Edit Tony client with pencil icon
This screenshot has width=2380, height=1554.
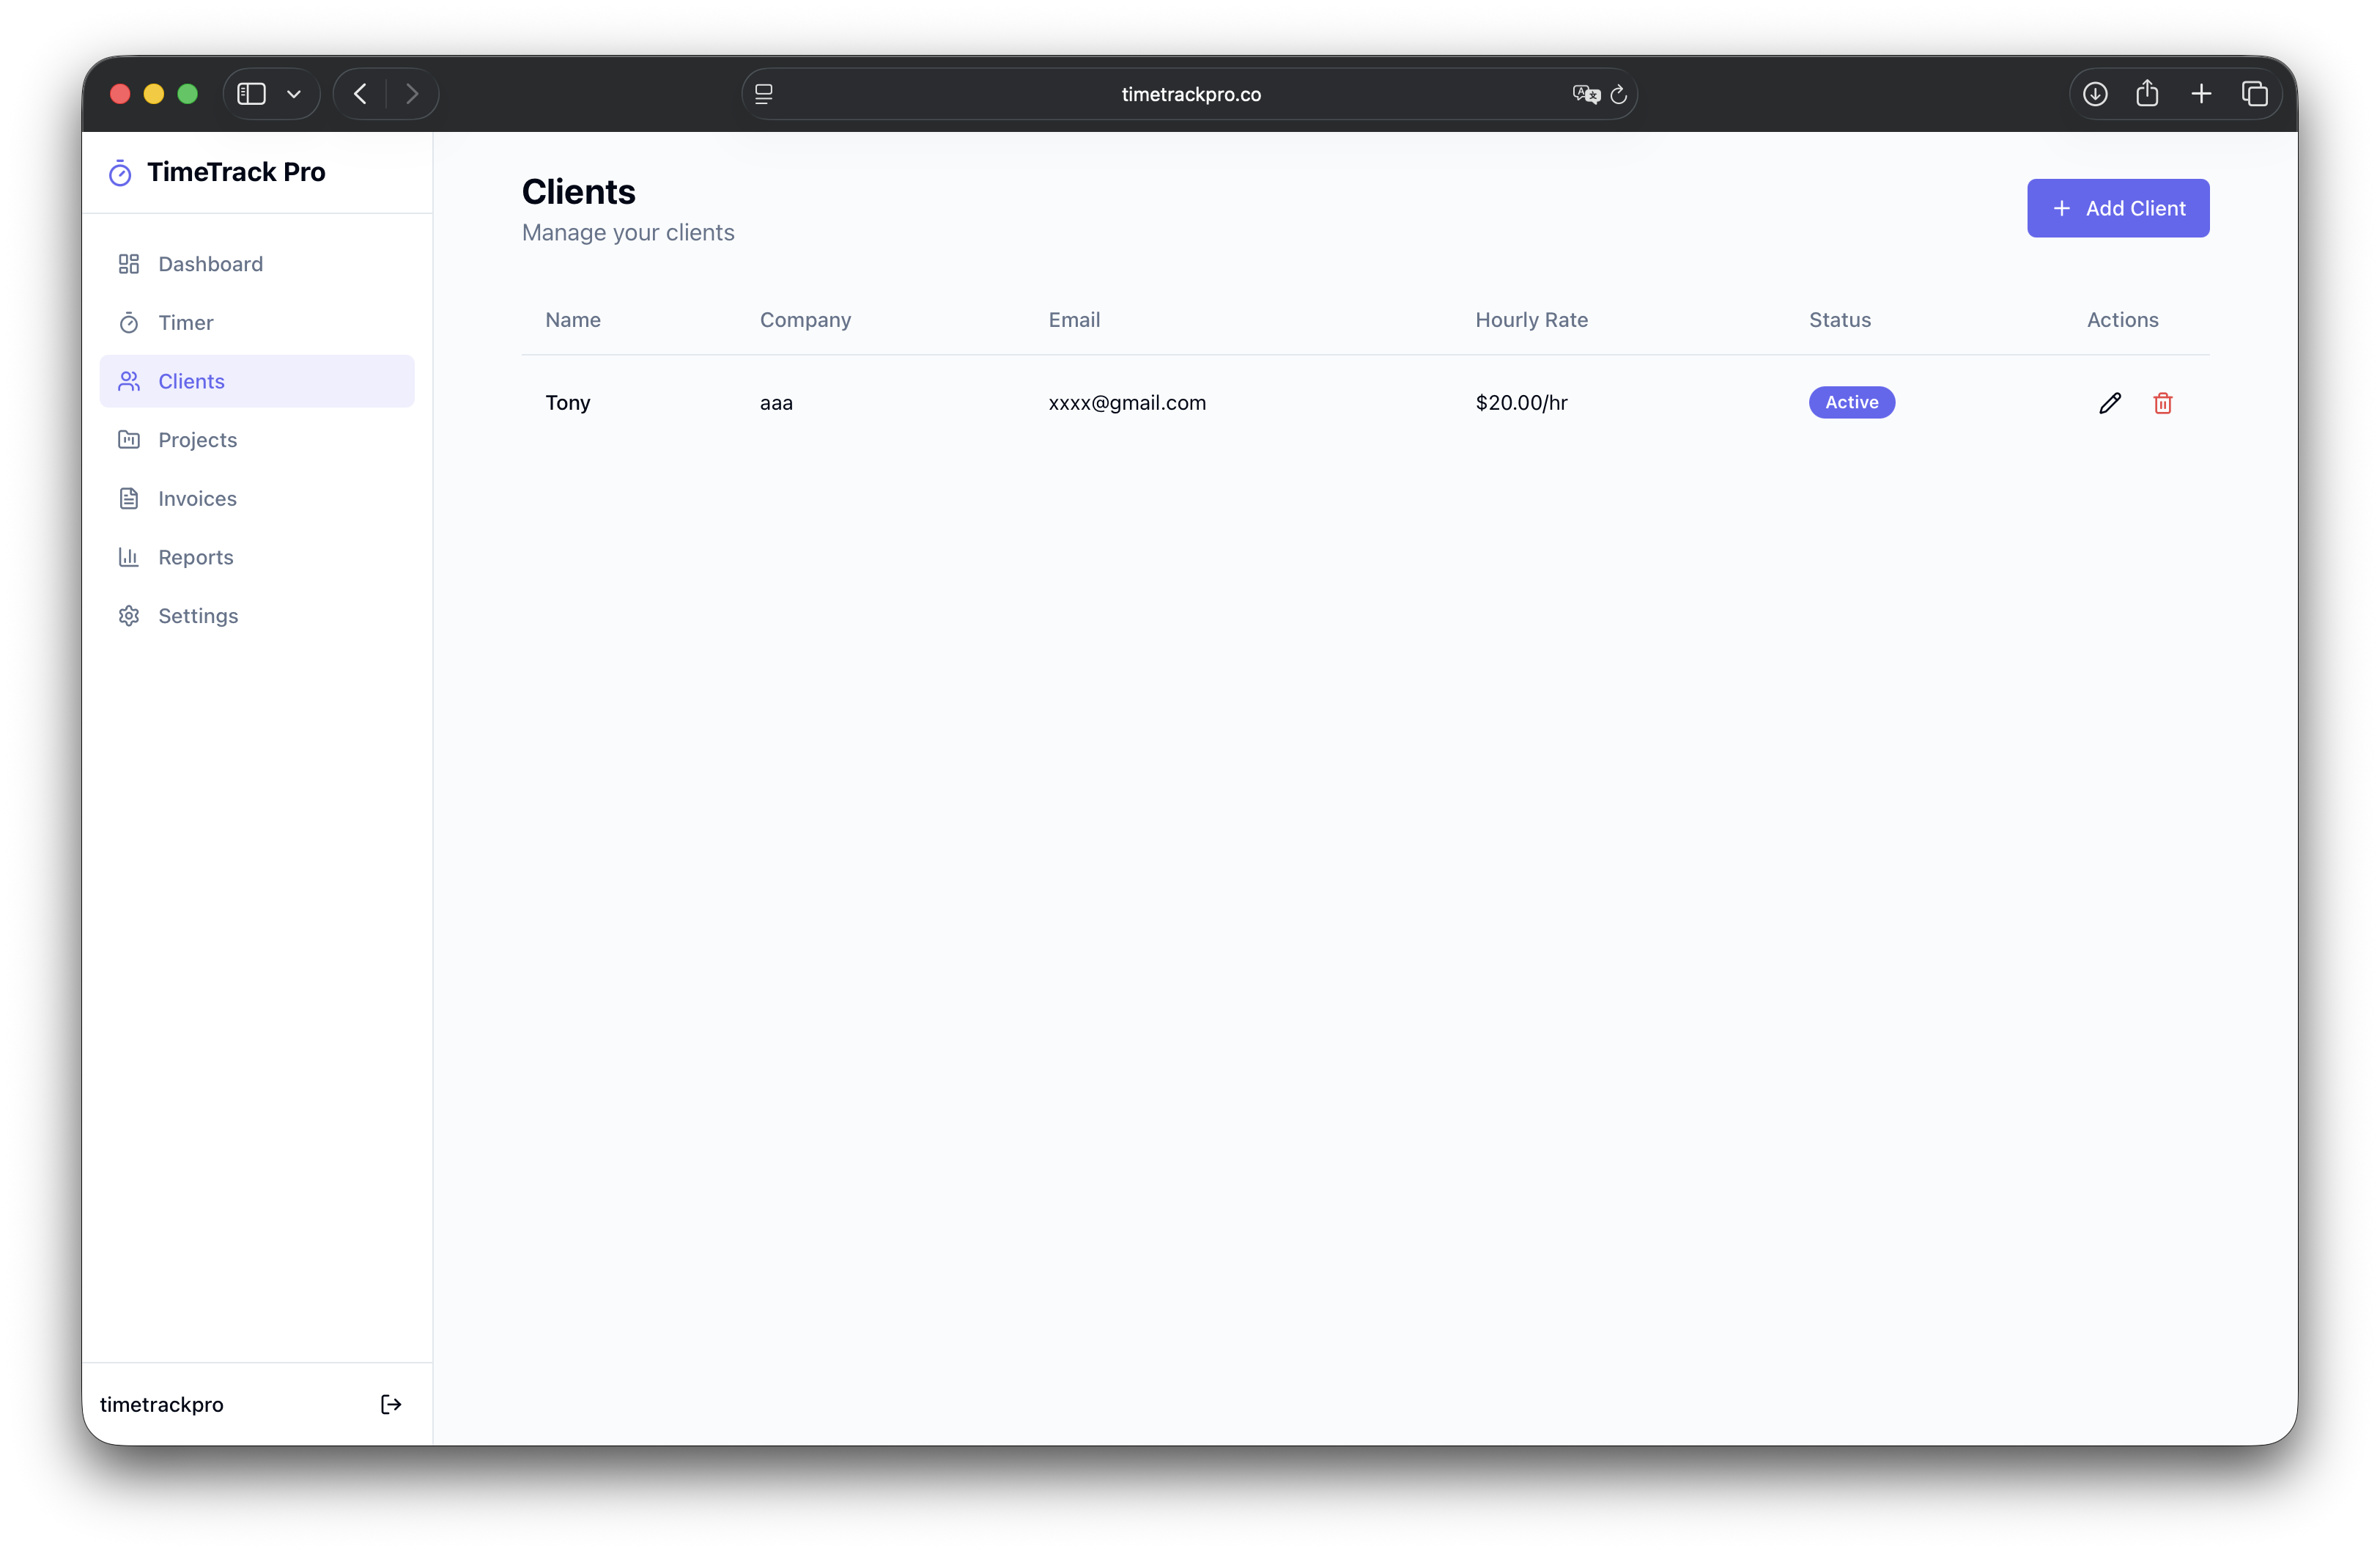tap(2110, 403)
